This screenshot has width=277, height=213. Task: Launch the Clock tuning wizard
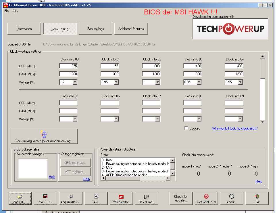coord(44,136)
